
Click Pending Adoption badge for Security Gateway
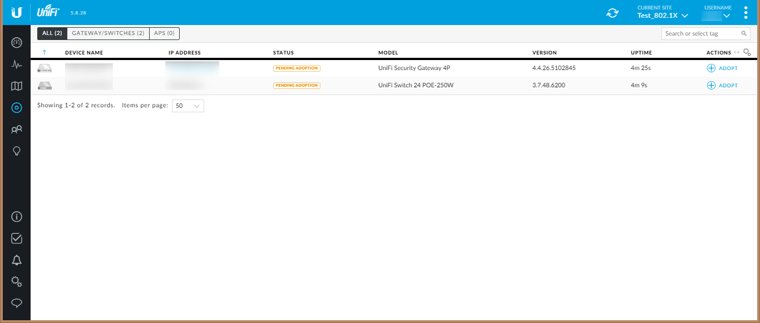coord(297,68)
